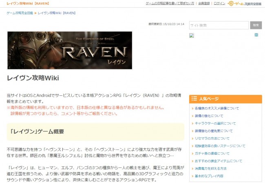Select the レイヴン攻略Wiki【RAVEN】 breadcrumb
The image size is (265, 183).
(x=57, y=13)
